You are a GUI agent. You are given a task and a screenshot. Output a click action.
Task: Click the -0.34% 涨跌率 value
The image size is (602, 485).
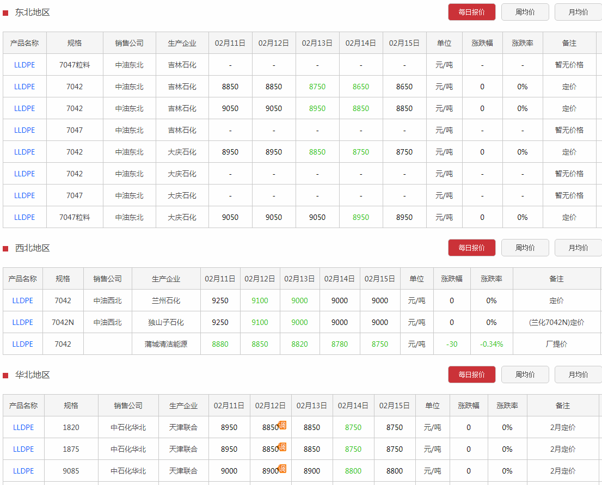point(492,344)
